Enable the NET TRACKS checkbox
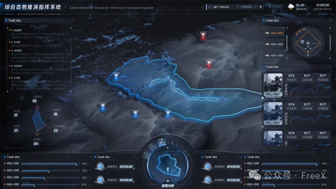The width and height of the screenshot is (336, 189). click(210, 7)
